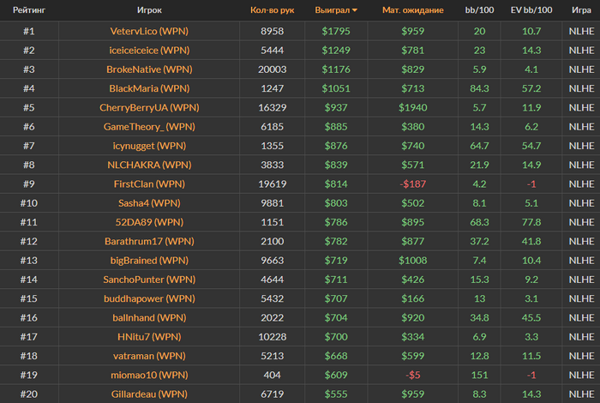Image resolution: width=600 pixels, height=403 pixels.
Task: Open GameTheory_ (WPN) player link
Action: 149,127
